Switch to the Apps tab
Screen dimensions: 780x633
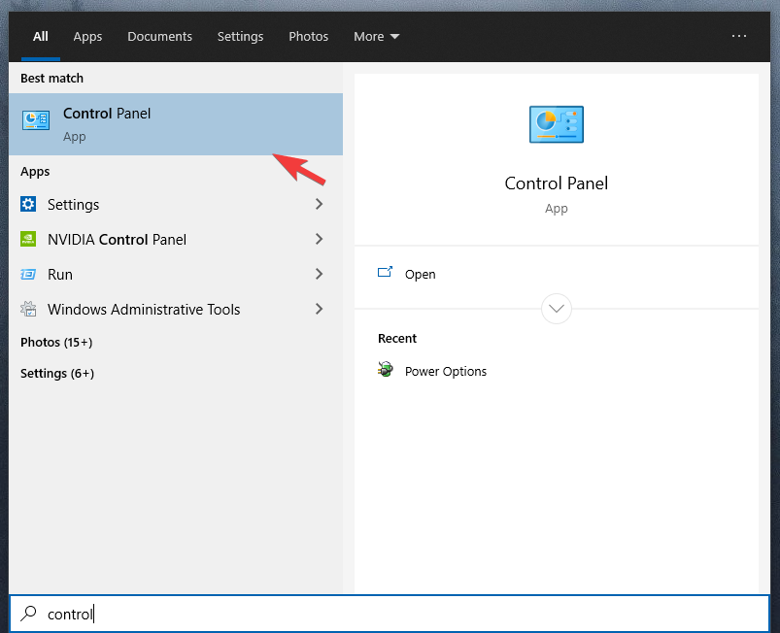coord(87,36)
